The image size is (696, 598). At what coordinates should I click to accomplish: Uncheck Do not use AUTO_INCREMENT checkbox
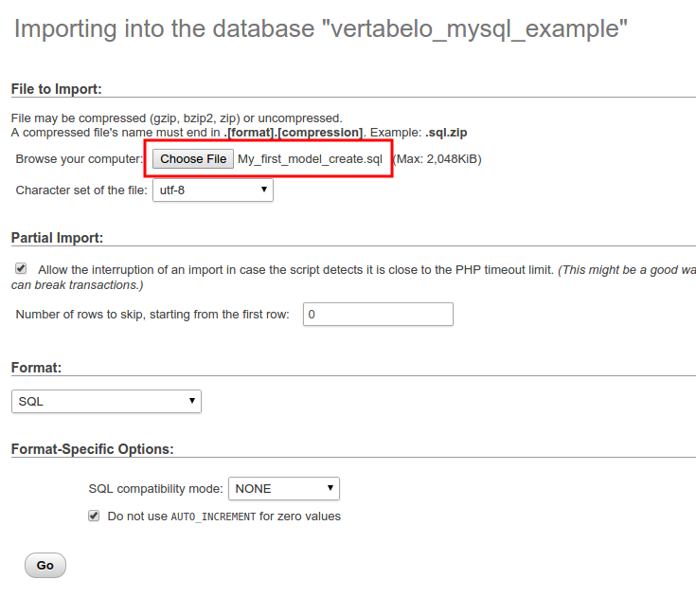(94, 516)
